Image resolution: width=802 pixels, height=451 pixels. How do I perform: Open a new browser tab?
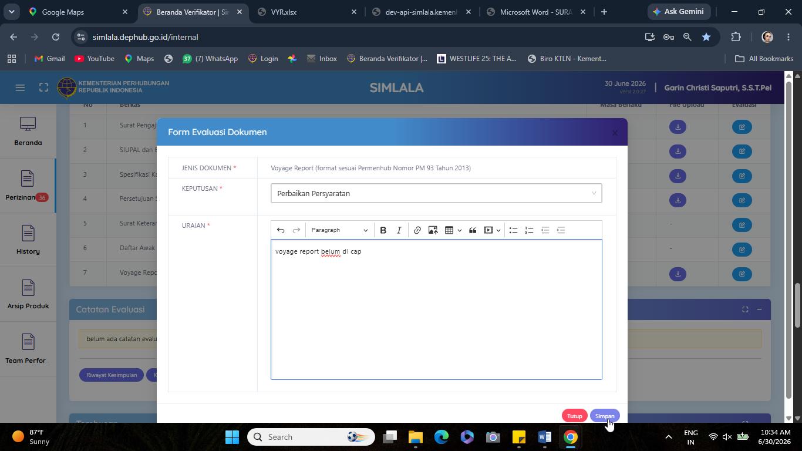pos(604,12)
